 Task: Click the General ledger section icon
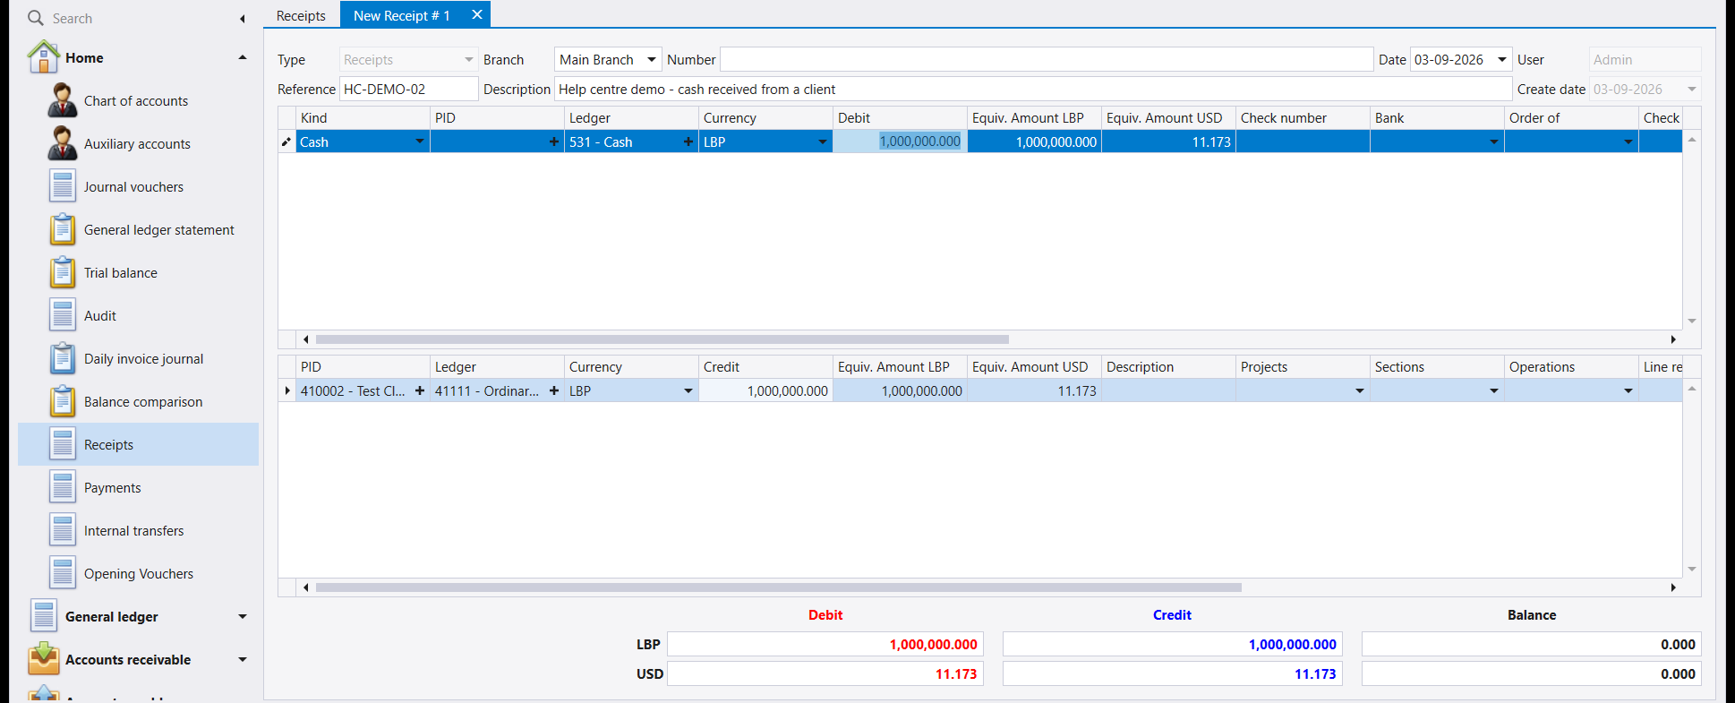tap(44, 616)
